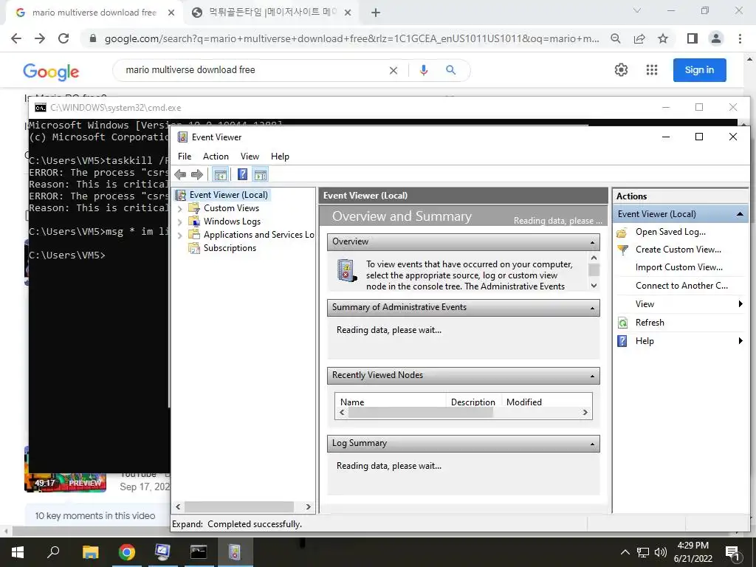Clear the Google search box
Viewport: 756px width, 567px height.
394,70
